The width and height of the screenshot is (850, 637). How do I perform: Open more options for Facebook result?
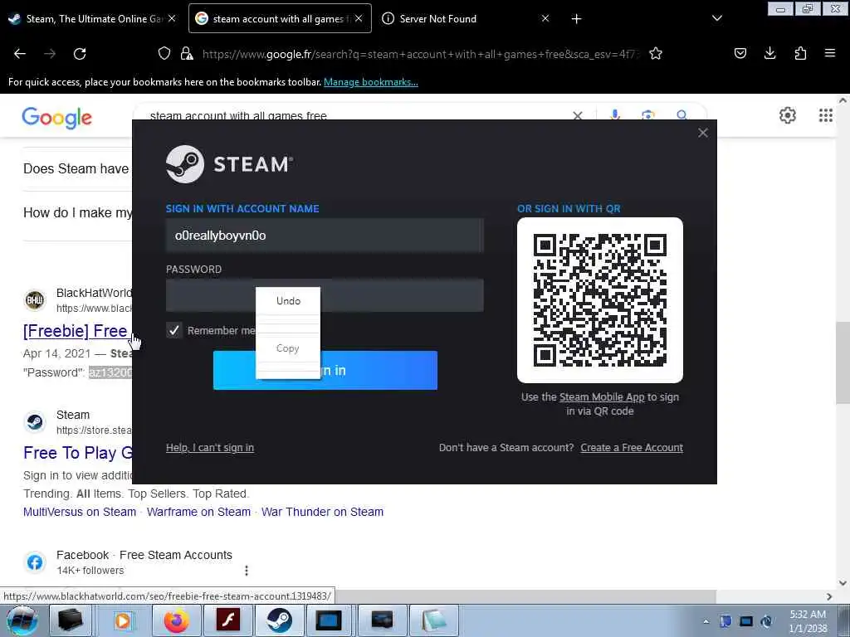[246, 571]
